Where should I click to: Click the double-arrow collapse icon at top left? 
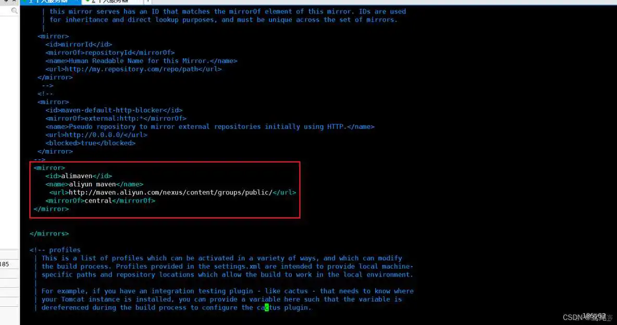click(x=14, y=2)
